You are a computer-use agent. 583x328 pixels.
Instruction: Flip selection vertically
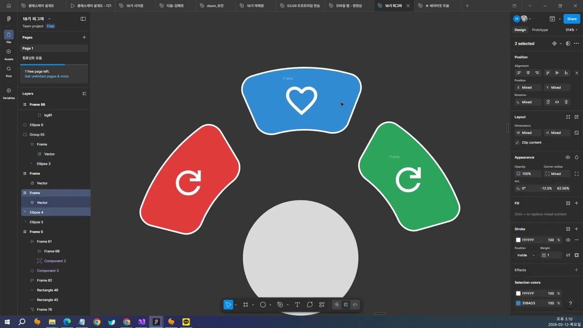click(566, 102)
